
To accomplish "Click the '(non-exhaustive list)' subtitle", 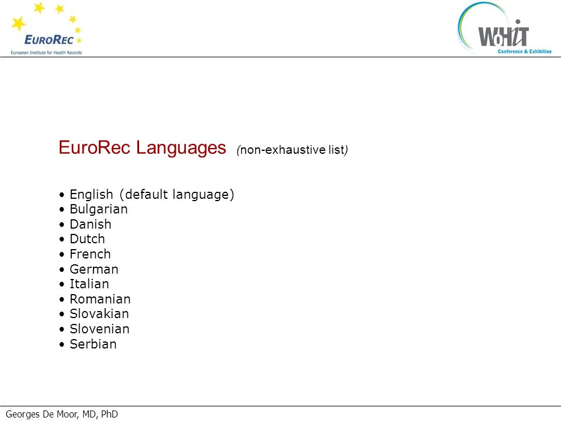I will pos(292,150).
